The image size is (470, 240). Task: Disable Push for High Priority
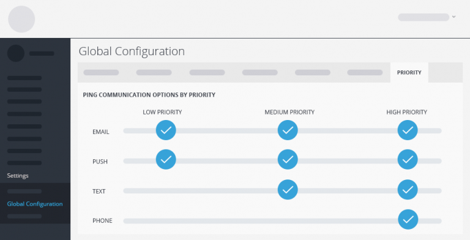[x=408, y=159]
